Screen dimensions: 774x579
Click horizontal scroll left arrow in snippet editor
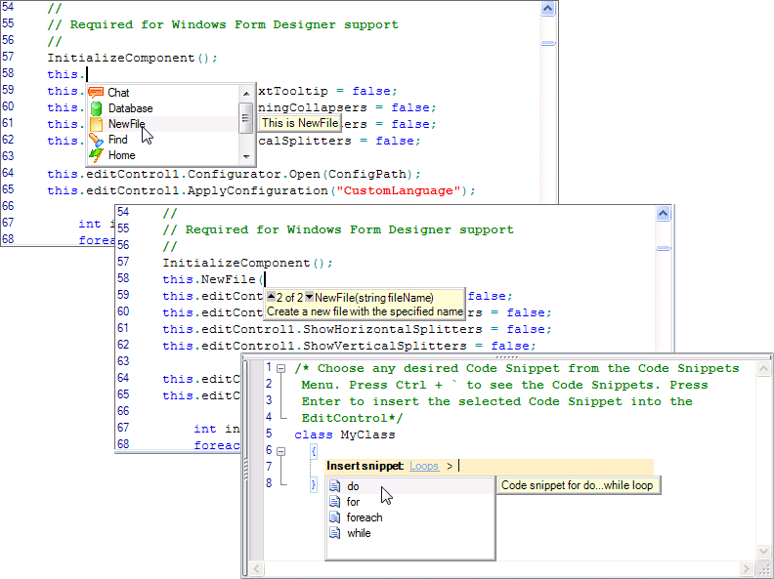click(x=257, y=569)
